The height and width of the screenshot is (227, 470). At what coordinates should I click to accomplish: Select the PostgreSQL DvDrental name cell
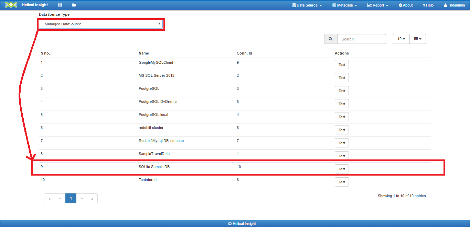coord(158,101)
